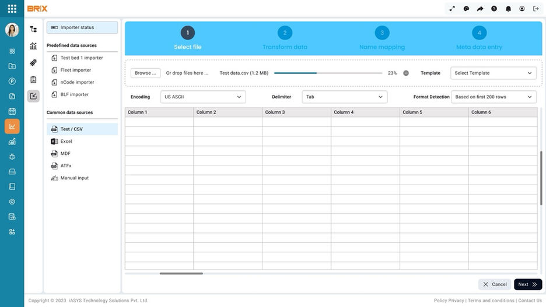The image size is (546, 307).
Task: Click the share arrow icon
Action: (480, 9)
